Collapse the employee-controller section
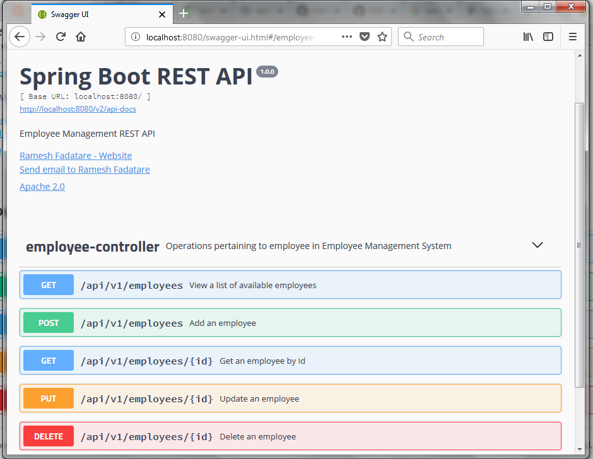The height and width of the screenshot is (459, 593). tap(537, 245)
